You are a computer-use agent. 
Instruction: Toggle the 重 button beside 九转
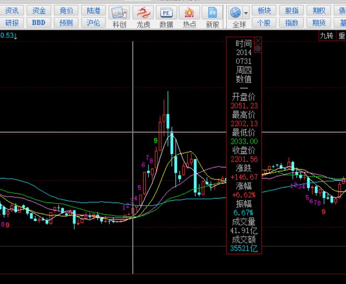click(342, 36)
